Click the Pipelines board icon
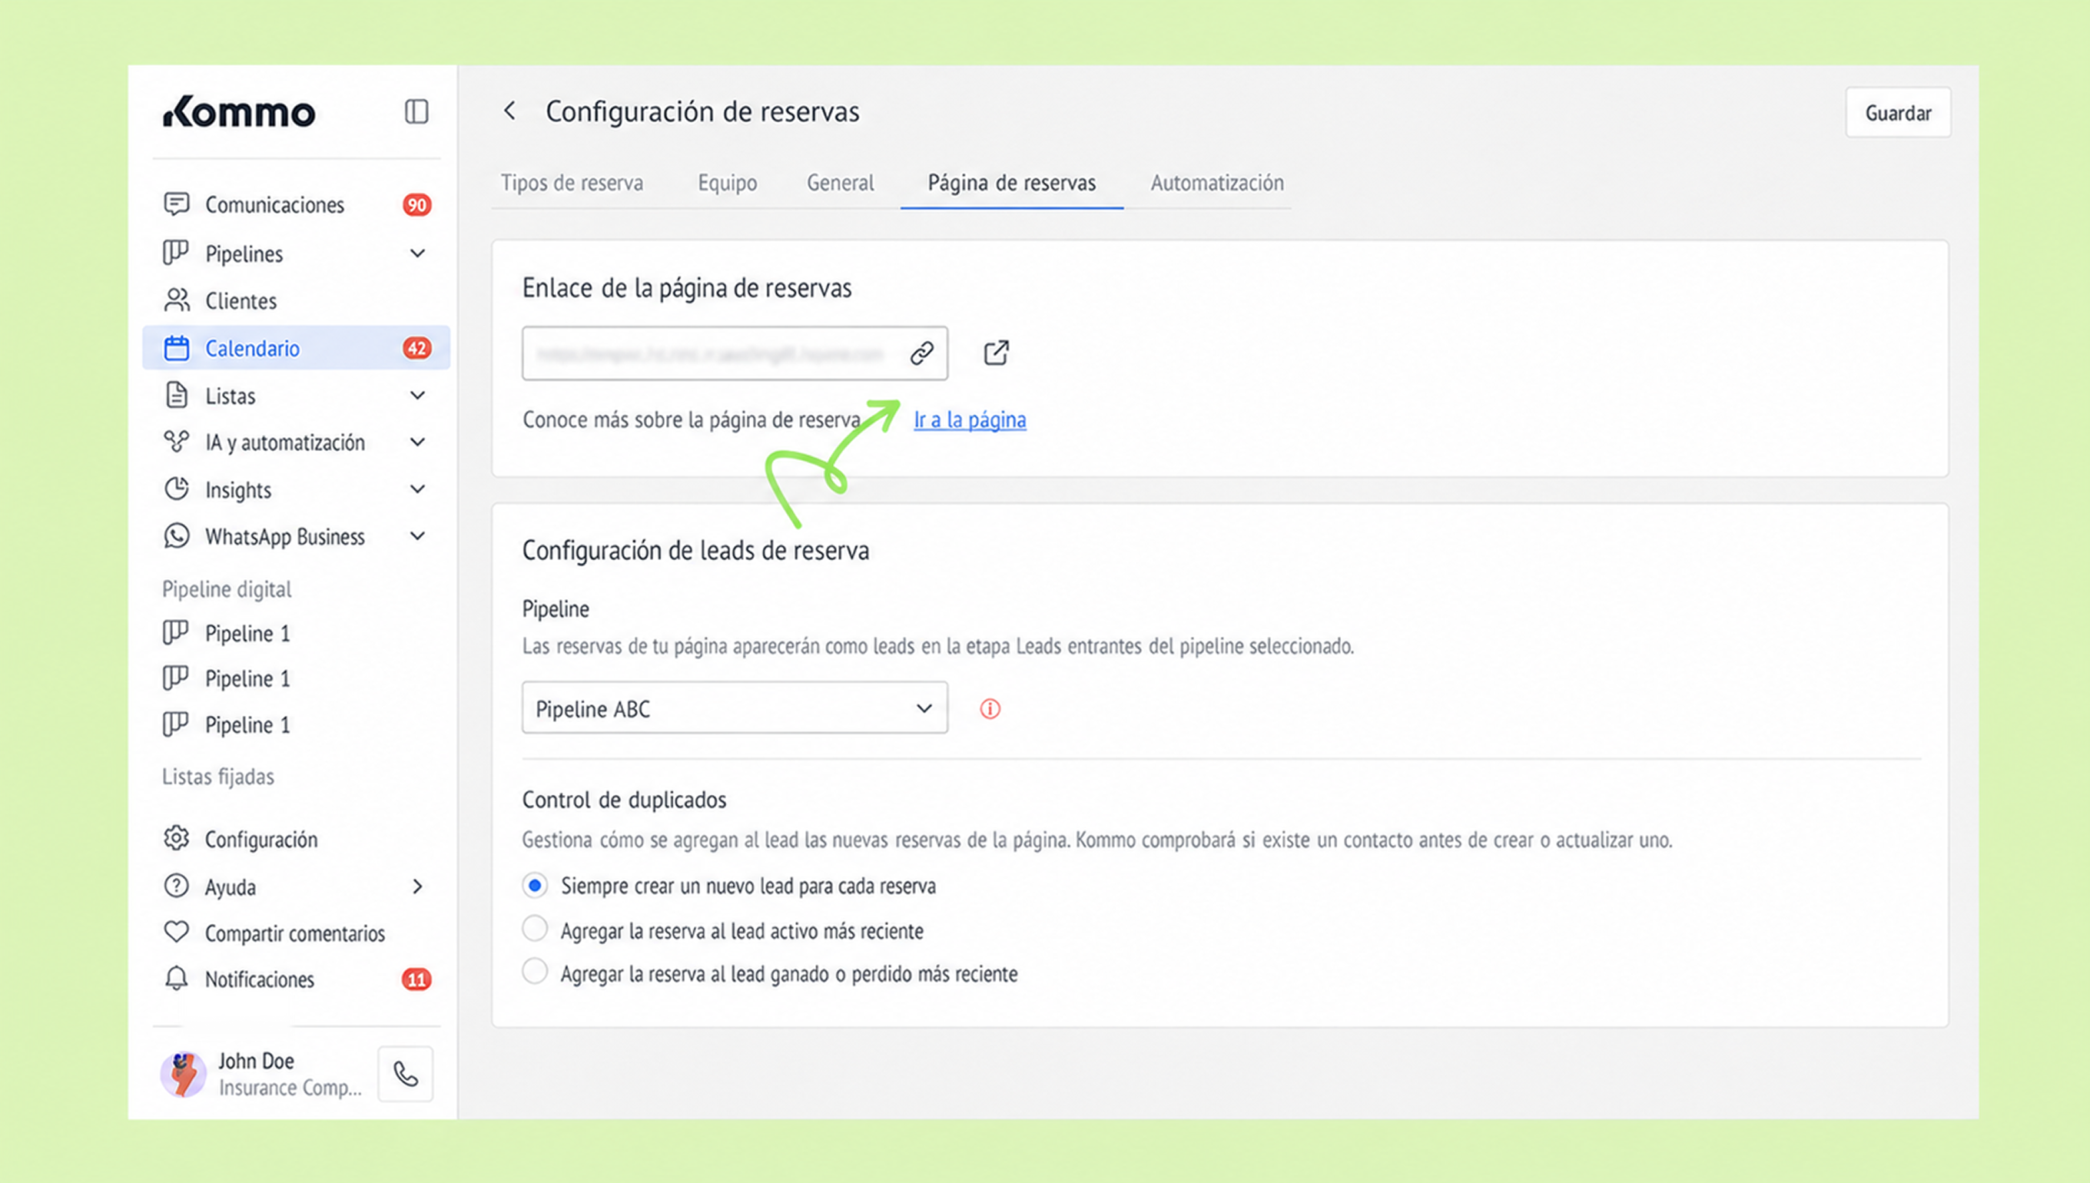Image resolution: width=2090 pixels, height=1183 pixels. point(175,253)
